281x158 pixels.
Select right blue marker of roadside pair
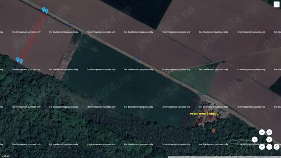click(x=47, y=11)
